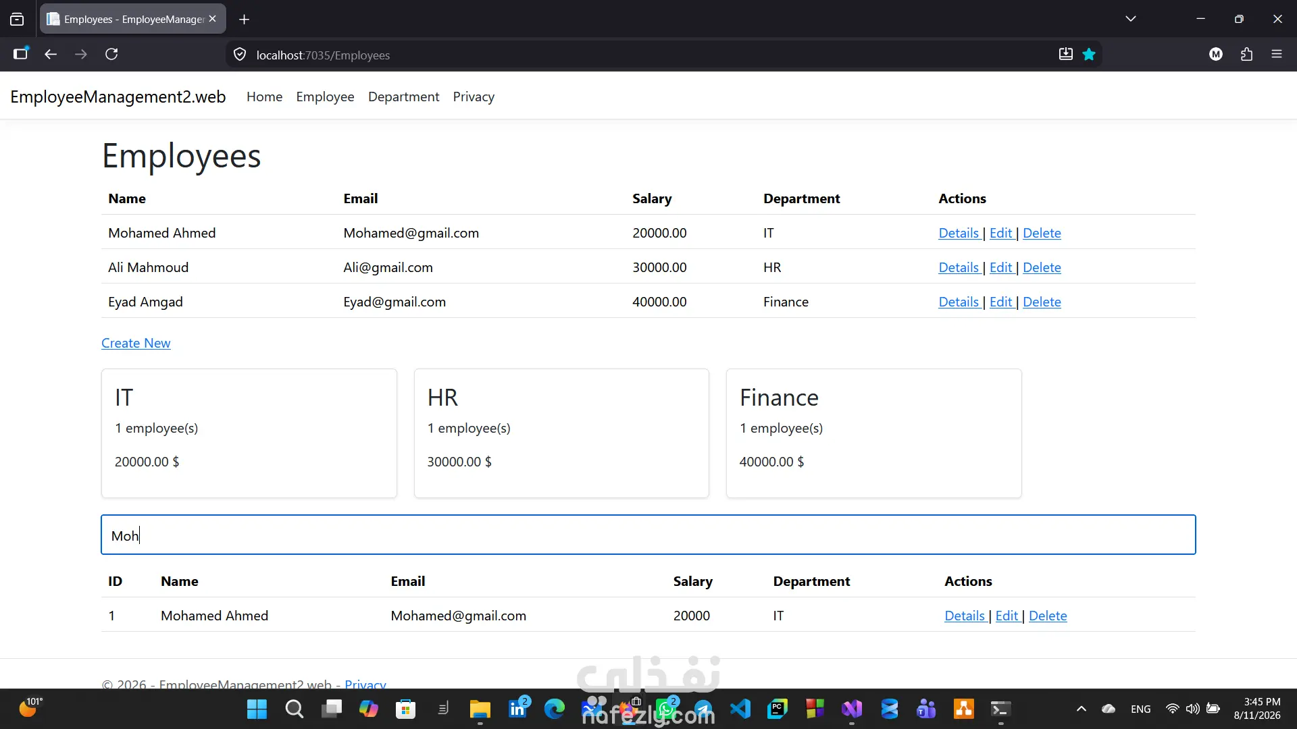Open the browser extensions menu
This screenshot has height=729, width=1297.
click(x=1246, y=55)
